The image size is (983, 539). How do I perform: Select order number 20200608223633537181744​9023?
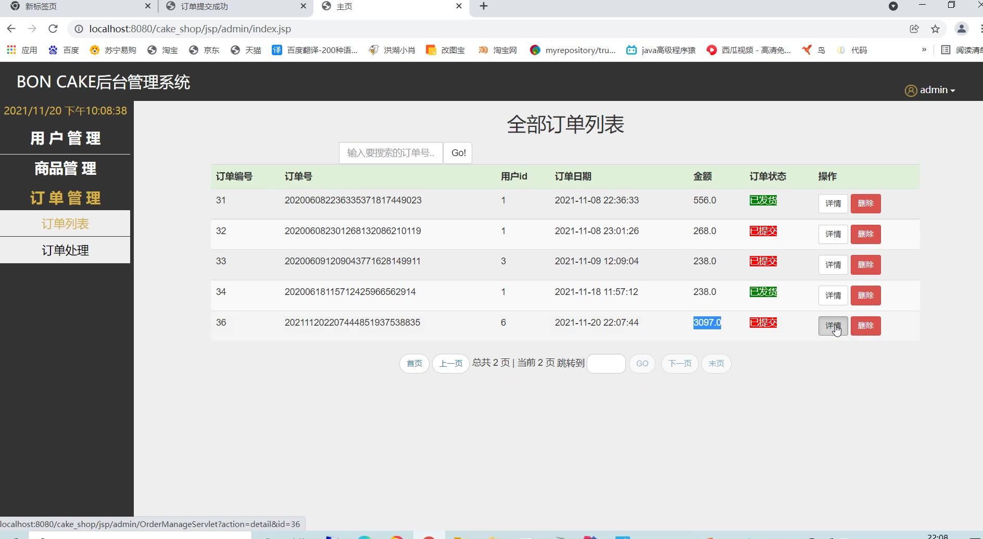[353, 200]
